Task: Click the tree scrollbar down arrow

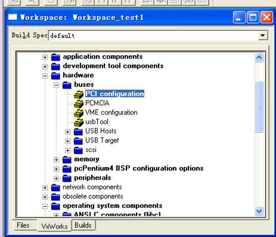Action: tap(259, 211)
